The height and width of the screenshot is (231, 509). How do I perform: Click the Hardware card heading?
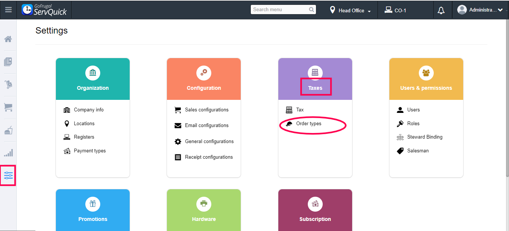[204, 219]
